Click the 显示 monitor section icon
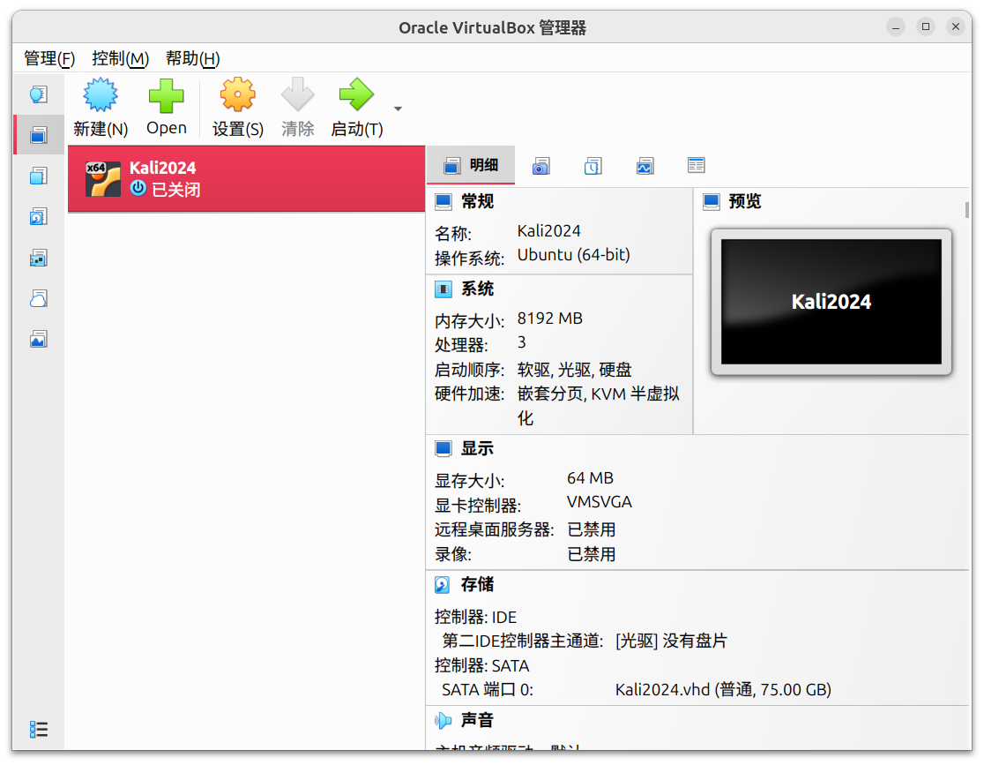The image size is (984, 765). pyautogui.click(x=444, y=448)
